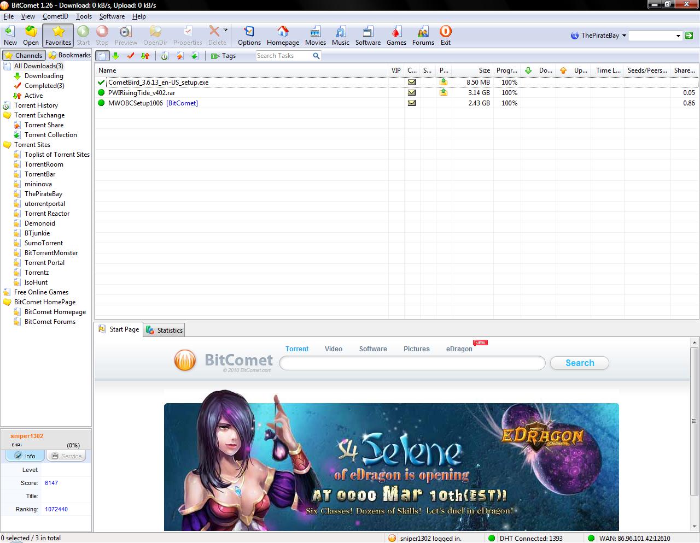Toggle the all-tasks filter button in task toolbar
Screen dimensions: 700x543
(x=102, y=56)
